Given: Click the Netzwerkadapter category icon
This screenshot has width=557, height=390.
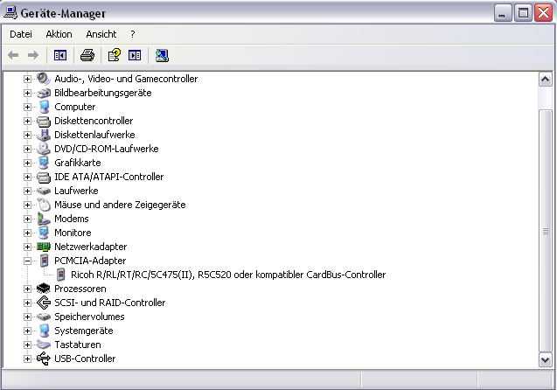Looking at the screenshot, I should tap(45, 247).
